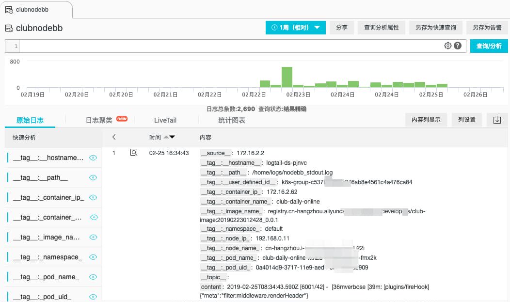Screen dimensions: 510x302
Task: Select __tag__:_pod_name_ field in quick analysis
Action: [46, 277]
